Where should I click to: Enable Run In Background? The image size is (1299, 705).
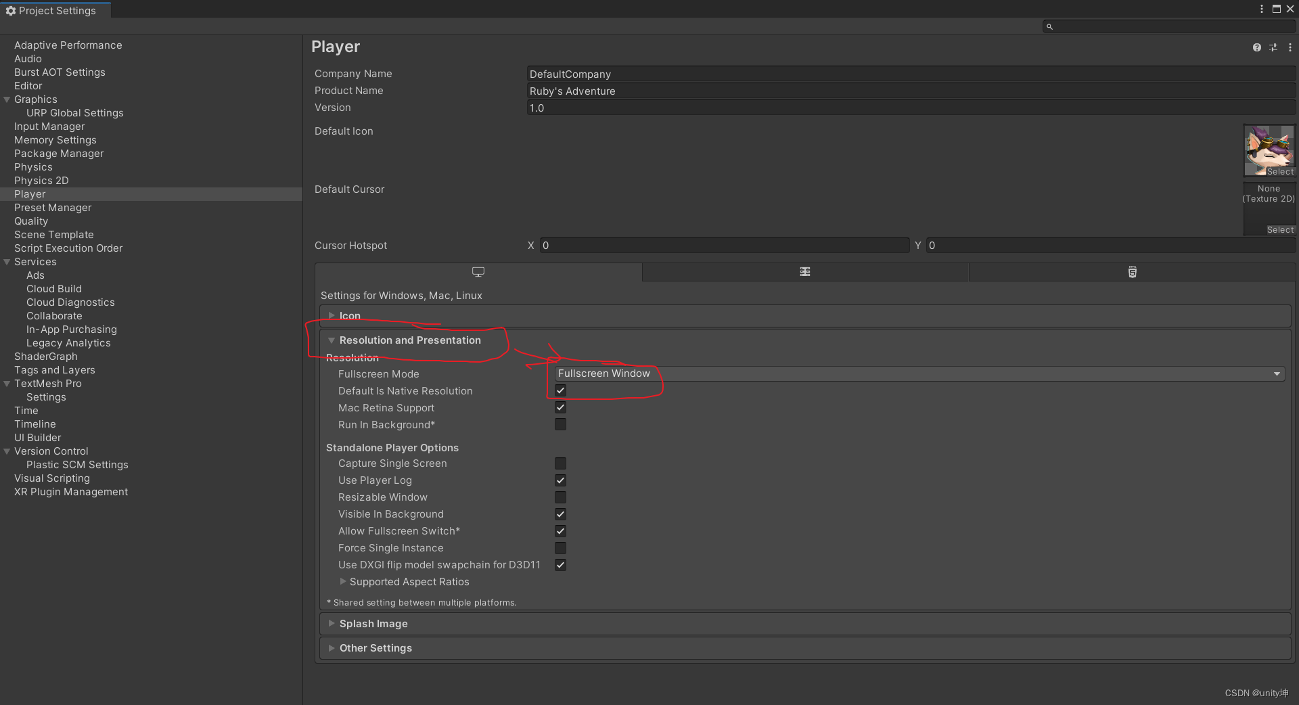(x=560, y=424)
